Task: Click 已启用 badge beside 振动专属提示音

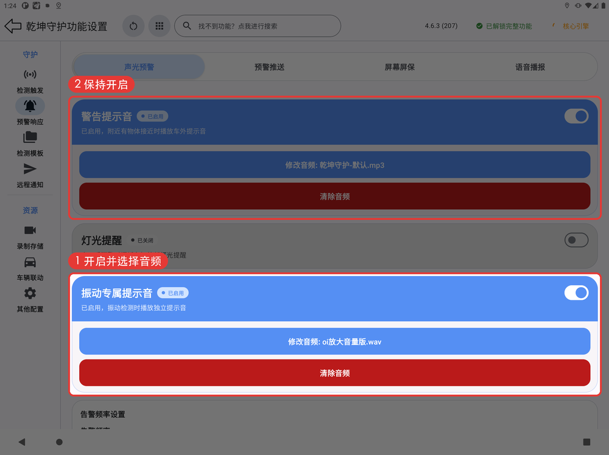Action: pyautogui.click(x=173, y=293)
